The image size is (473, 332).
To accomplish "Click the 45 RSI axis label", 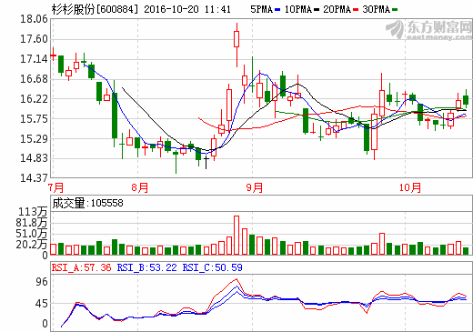I will click(x=42, y=304).
